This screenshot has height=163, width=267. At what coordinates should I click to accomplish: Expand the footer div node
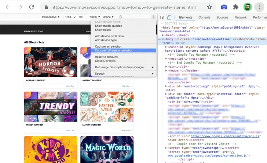[166, 94]
